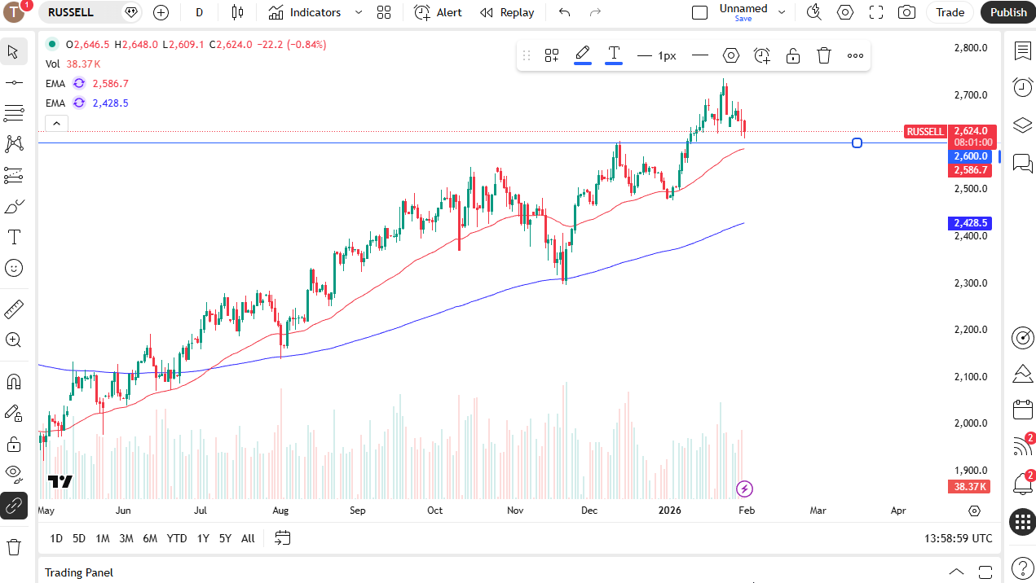Enter fullscreen mode
Image resolution: width=1036 pixels, height=583 pixels.
pyautogui.click(x=876, y=12)
